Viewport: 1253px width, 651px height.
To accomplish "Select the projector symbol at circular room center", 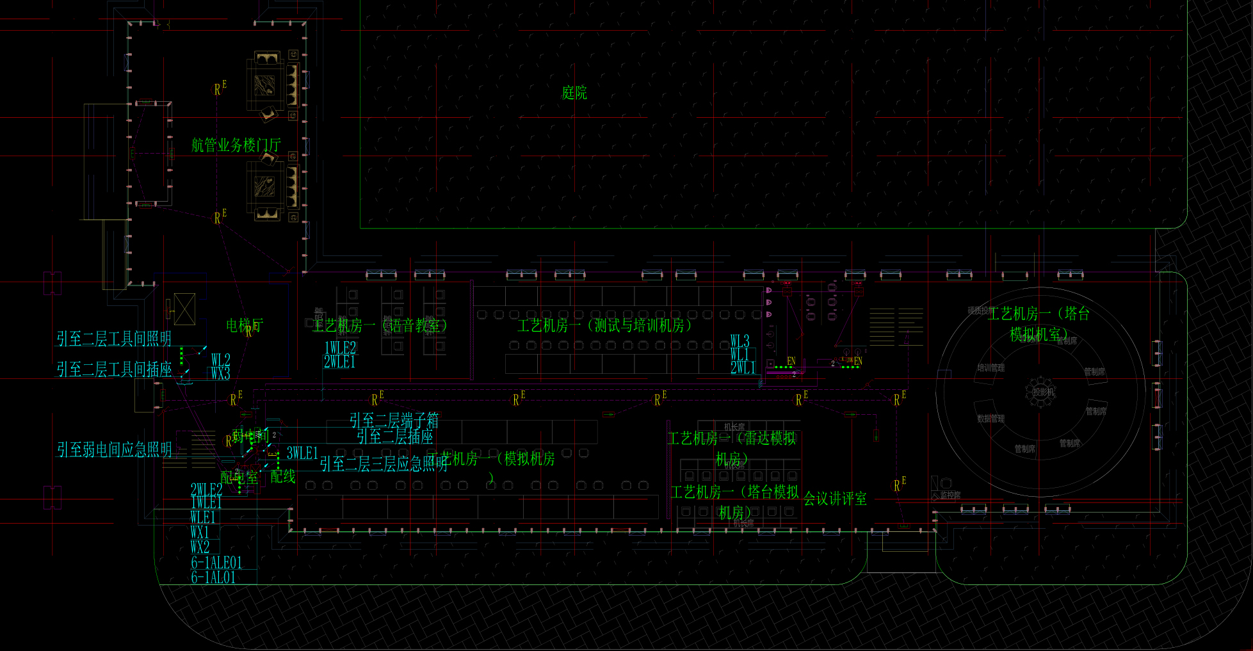I will point(1042,391).
